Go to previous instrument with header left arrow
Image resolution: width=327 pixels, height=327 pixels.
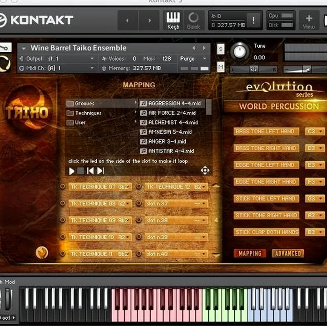(x=128, y=20)
